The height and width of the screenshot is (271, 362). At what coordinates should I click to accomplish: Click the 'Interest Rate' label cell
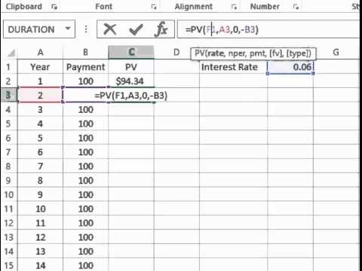[x=234, y=67]
